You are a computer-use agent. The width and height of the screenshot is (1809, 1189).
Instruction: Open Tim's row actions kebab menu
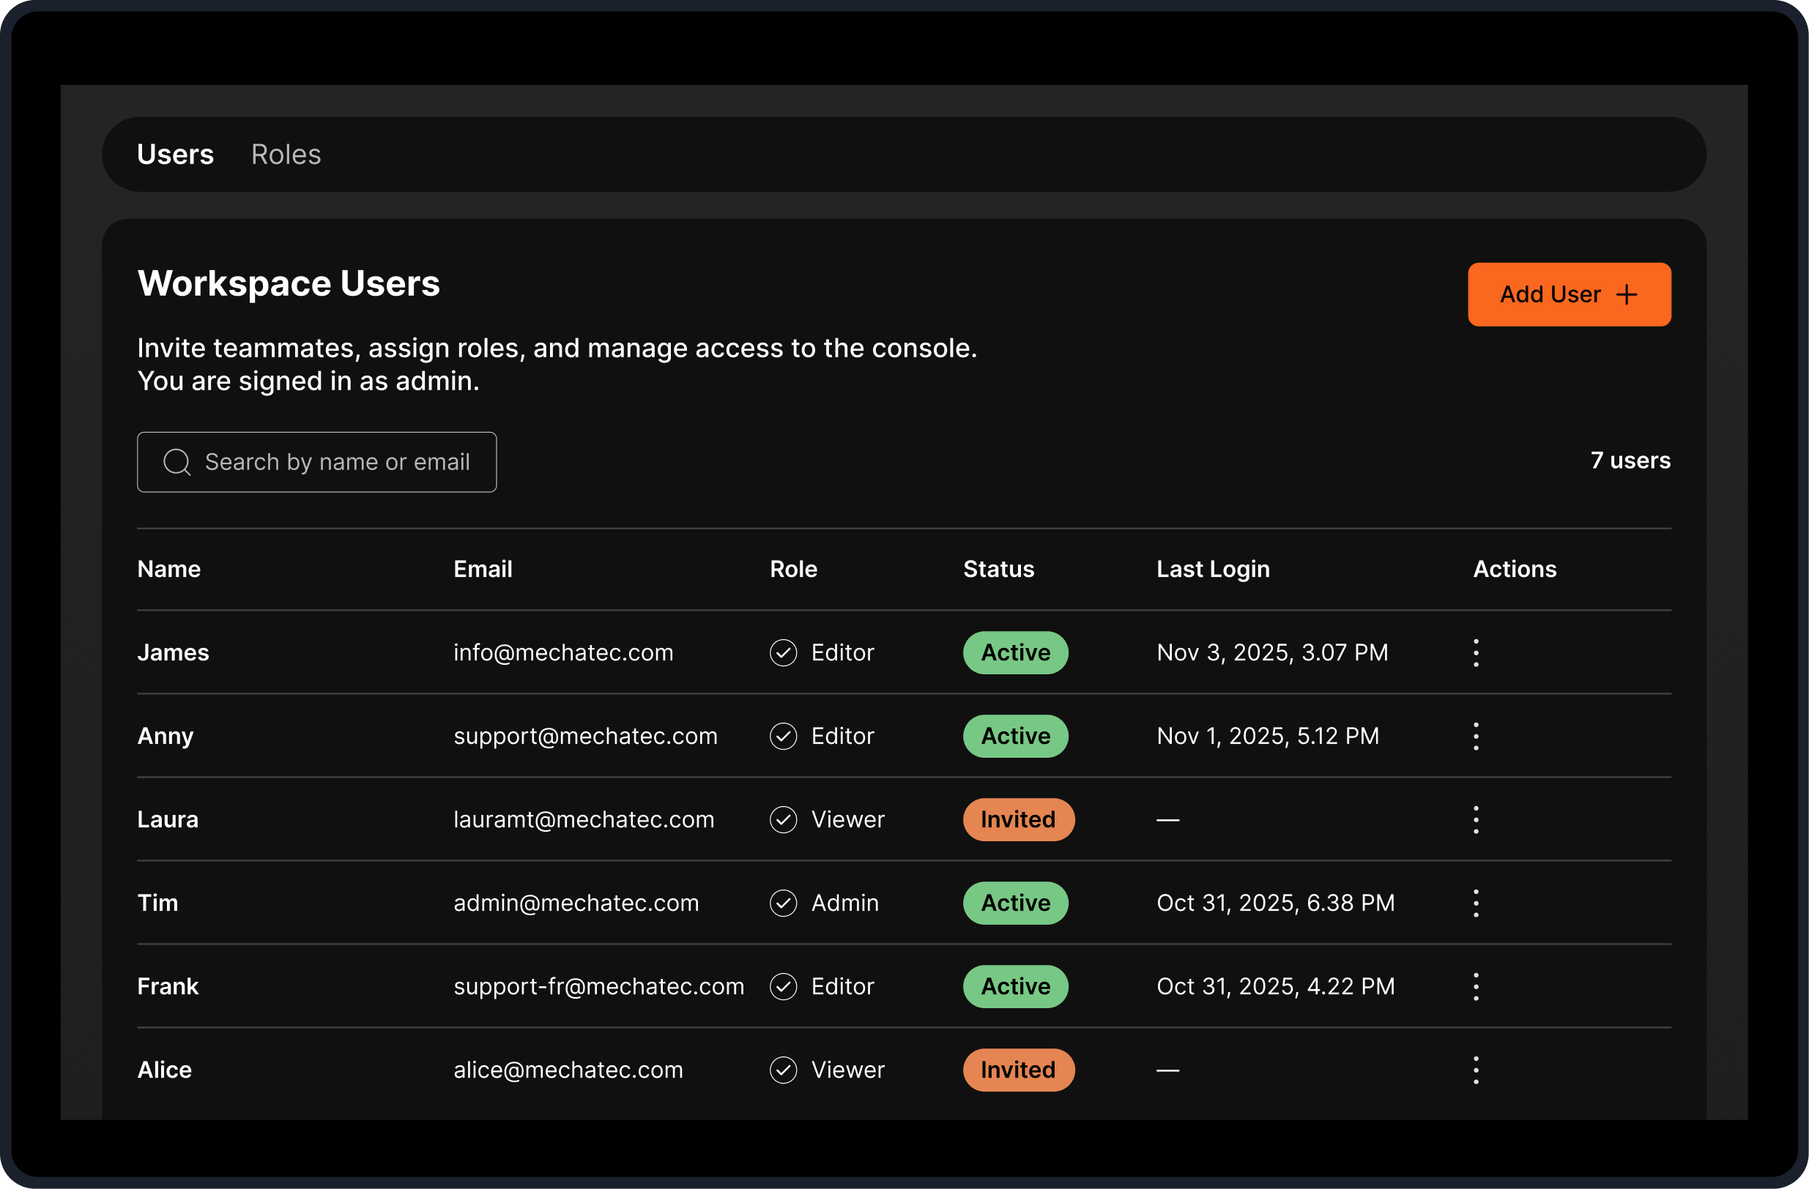pos(1475,903)
